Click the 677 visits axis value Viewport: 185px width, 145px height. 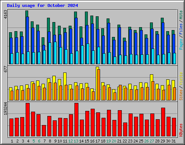coord(5,69)
